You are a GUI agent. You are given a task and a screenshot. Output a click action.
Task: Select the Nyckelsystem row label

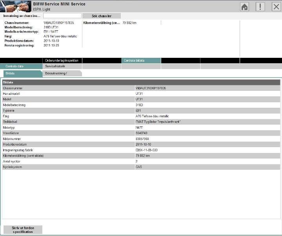tap(12, 167)
